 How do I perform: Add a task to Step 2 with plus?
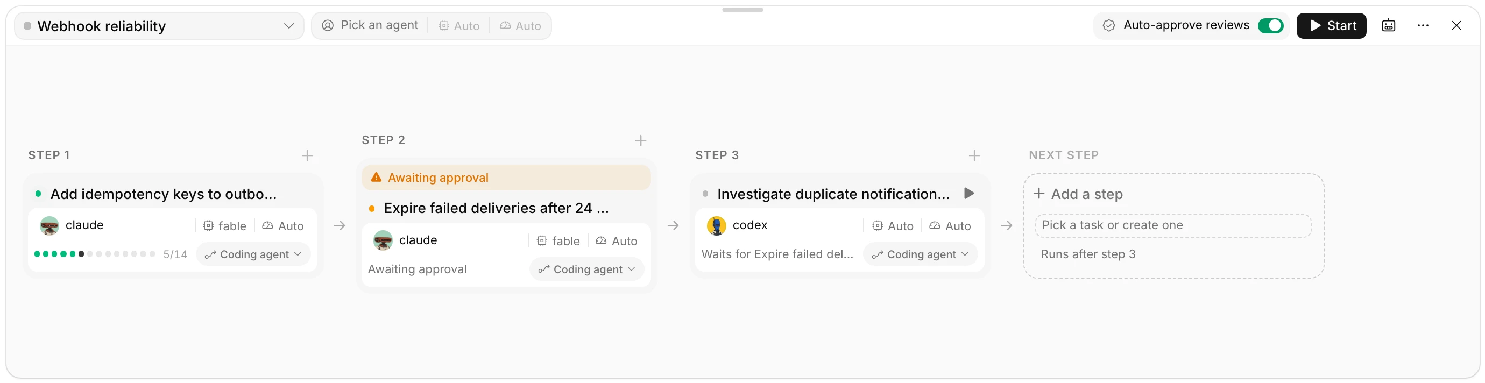(640, 140)
